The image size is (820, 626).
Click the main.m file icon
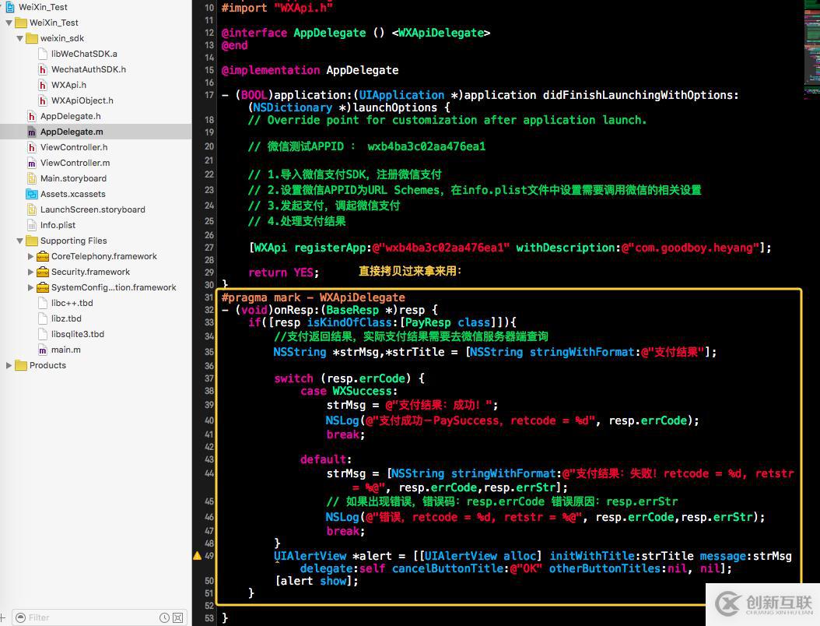pyautogui.click(x=43, y=350)
